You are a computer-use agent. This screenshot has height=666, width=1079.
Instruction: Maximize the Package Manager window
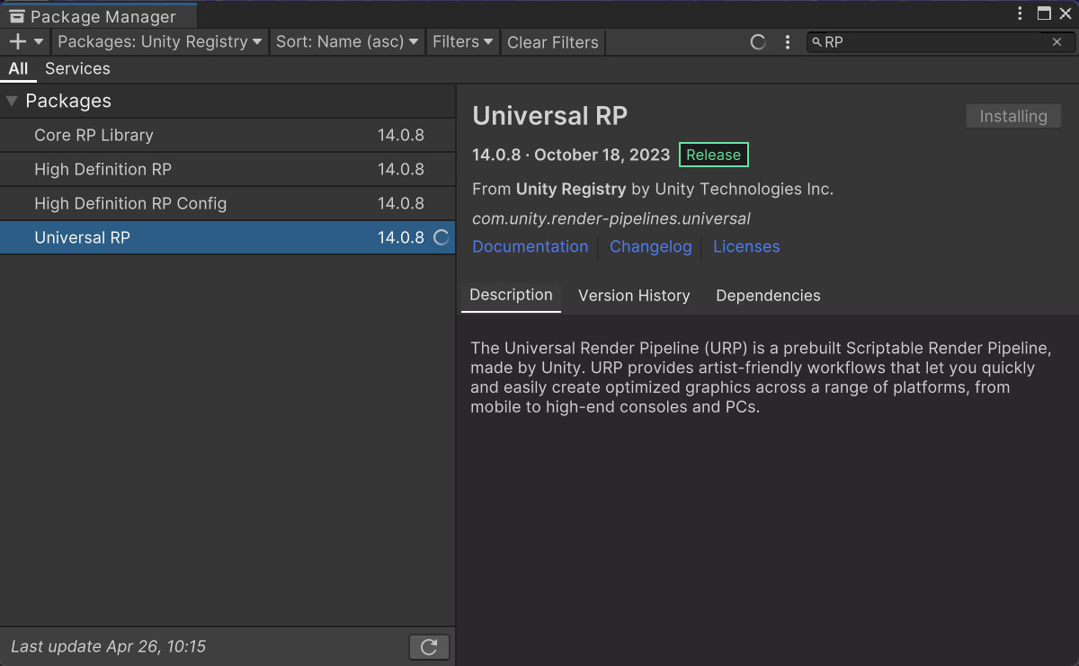(x=1044, y=13)
